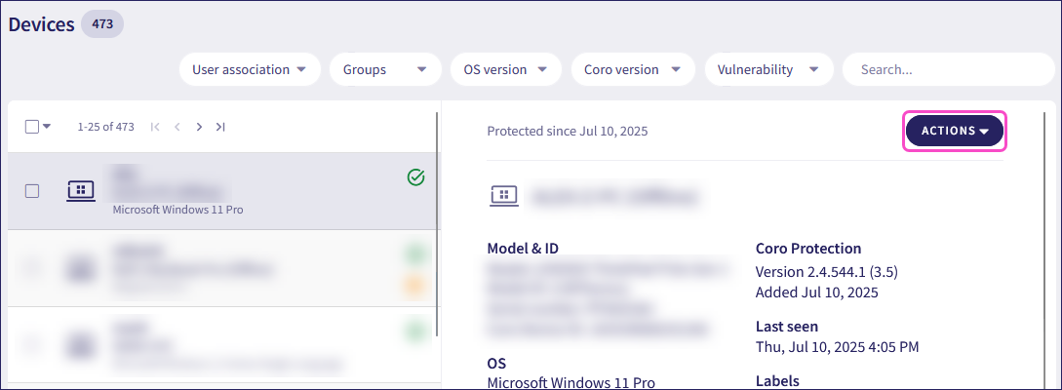Click the first page pagination icon
The height and width of the screenshot is (390, 1062).
tap(156, 127)
